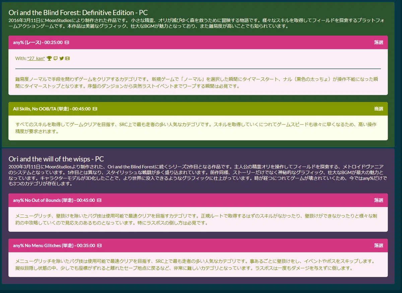
Task: Select the any% (レース) - 00:25:00 header
Action: coord(198,43)
